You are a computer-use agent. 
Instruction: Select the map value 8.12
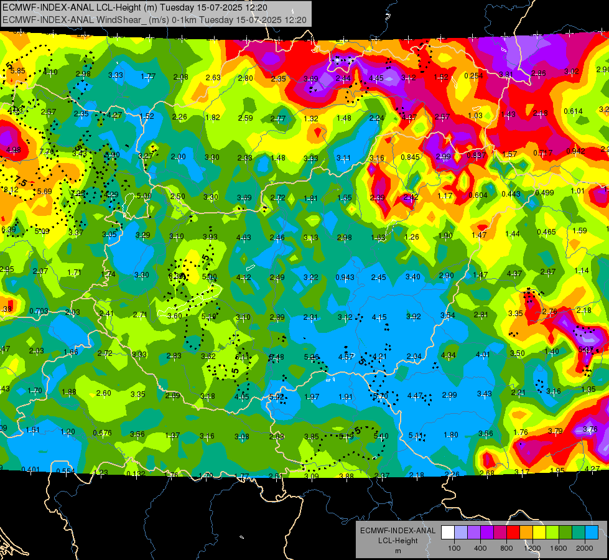tap(11, 190)
